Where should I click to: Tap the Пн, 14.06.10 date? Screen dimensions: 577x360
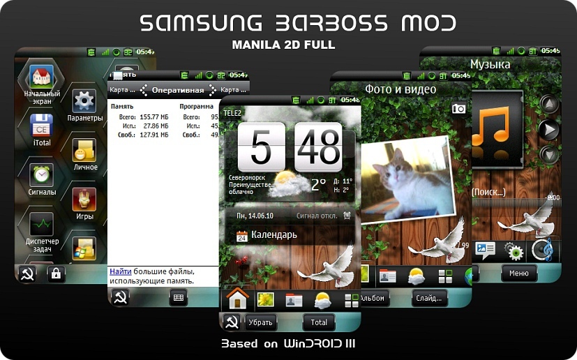(255, 216)
